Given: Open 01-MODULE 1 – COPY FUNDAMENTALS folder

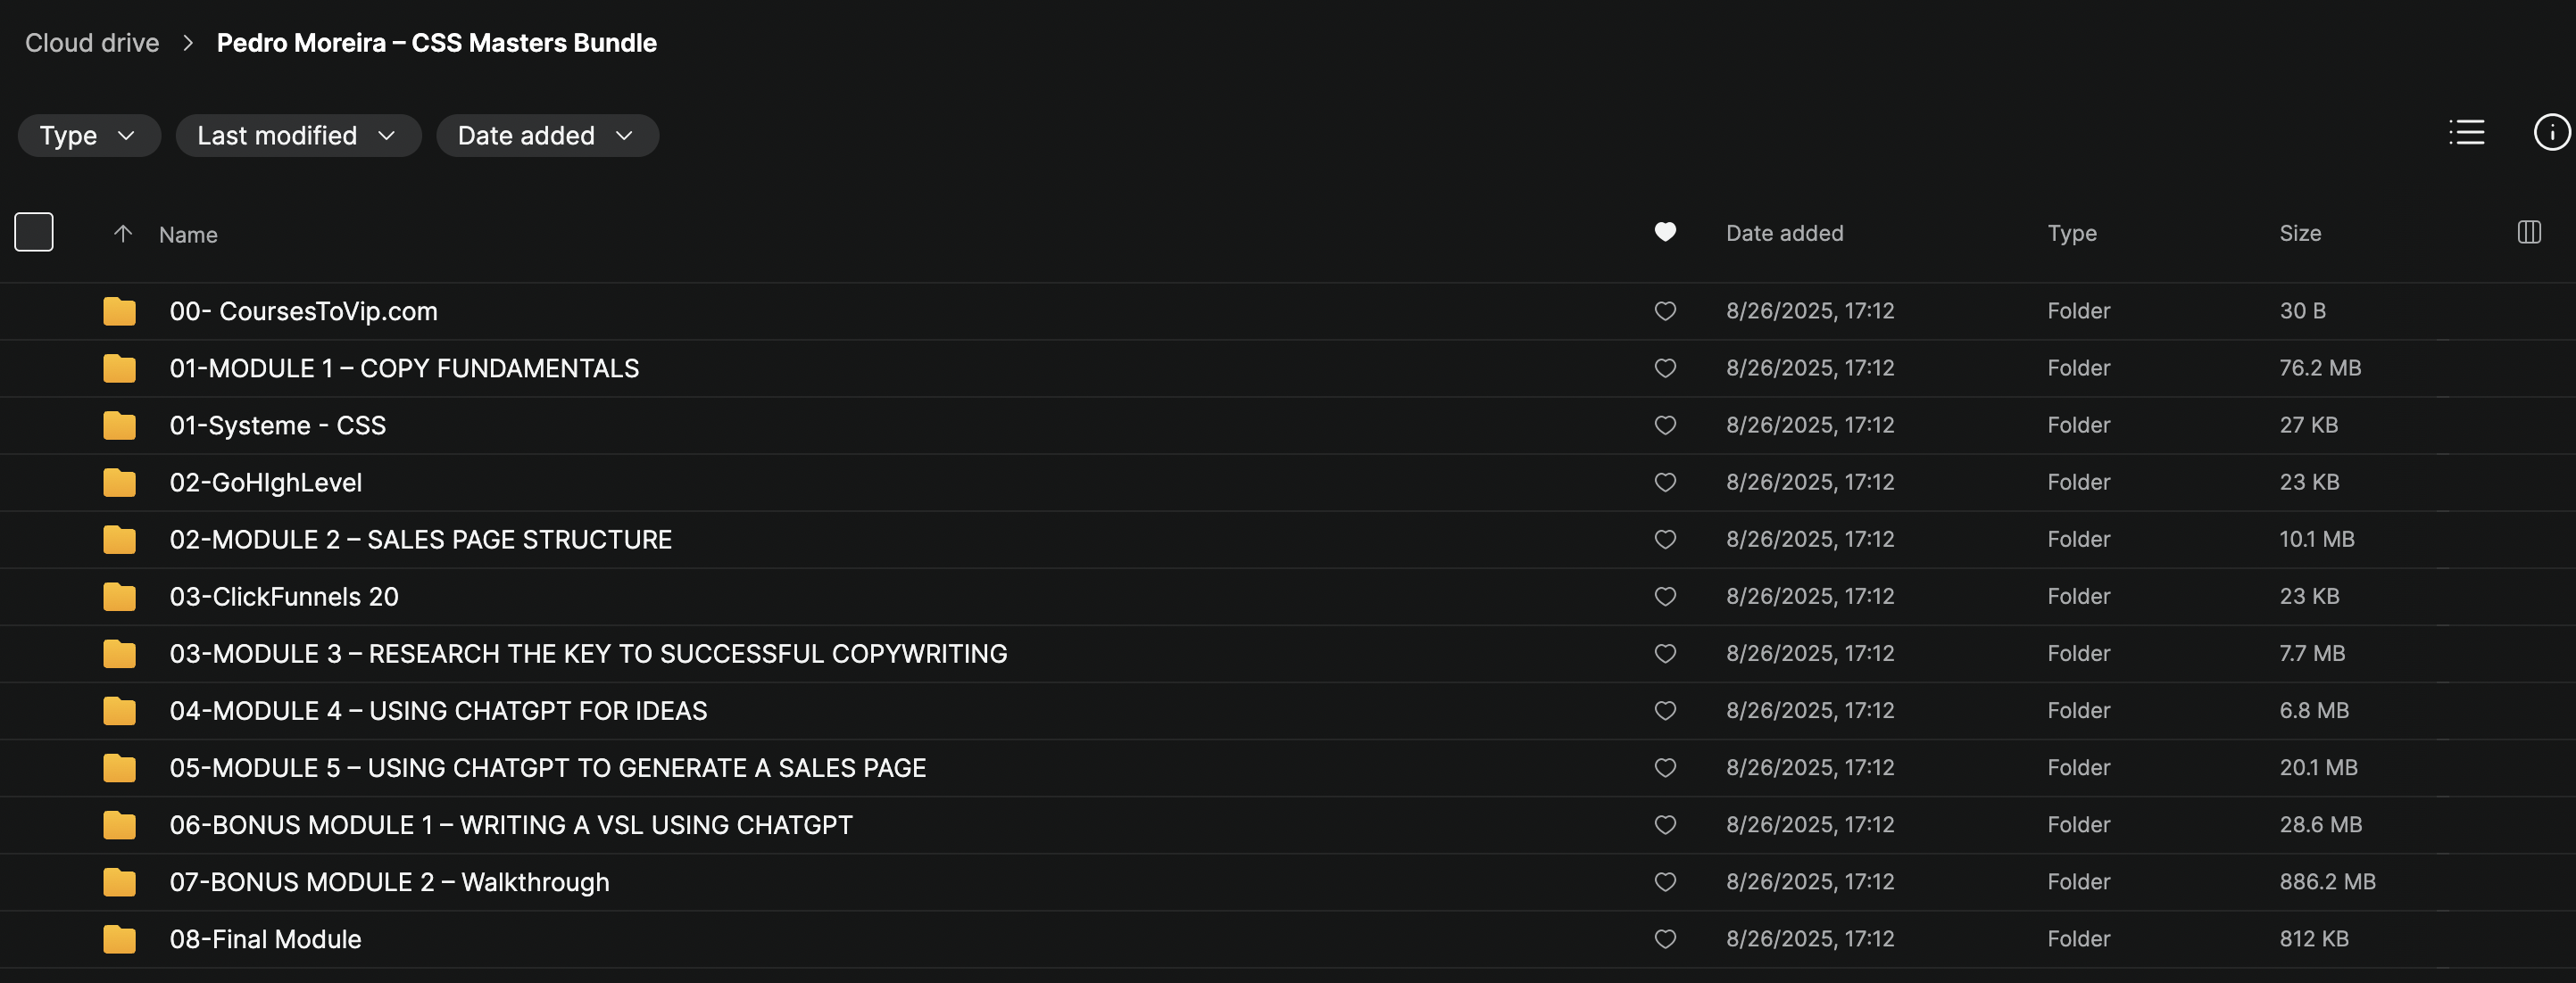Looking at the screenshot, I should (404, 368).
